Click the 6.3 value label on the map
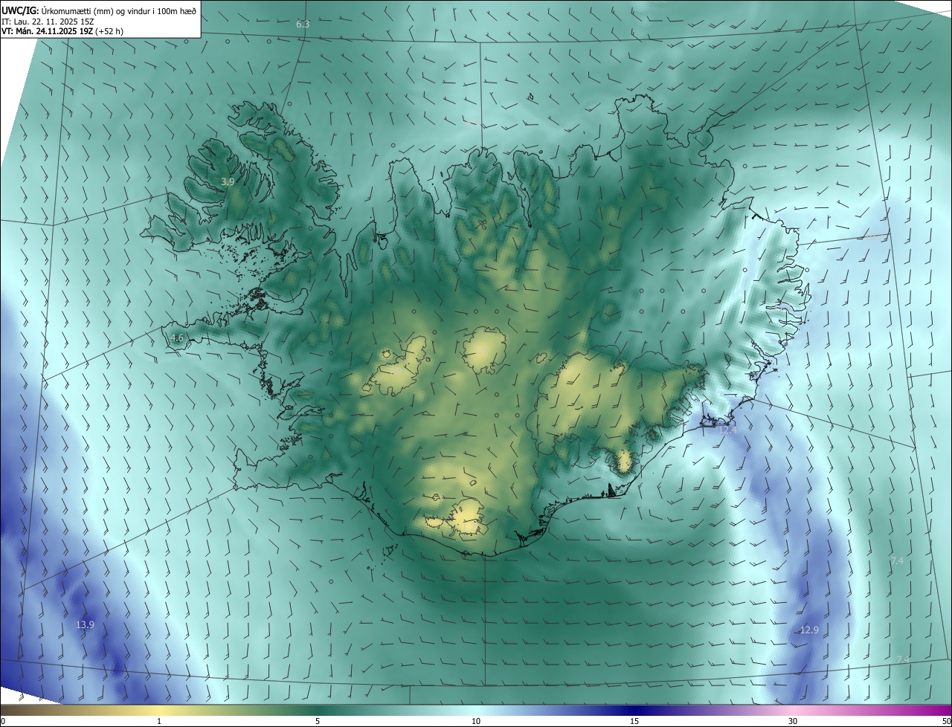 (x=303, y=25)
